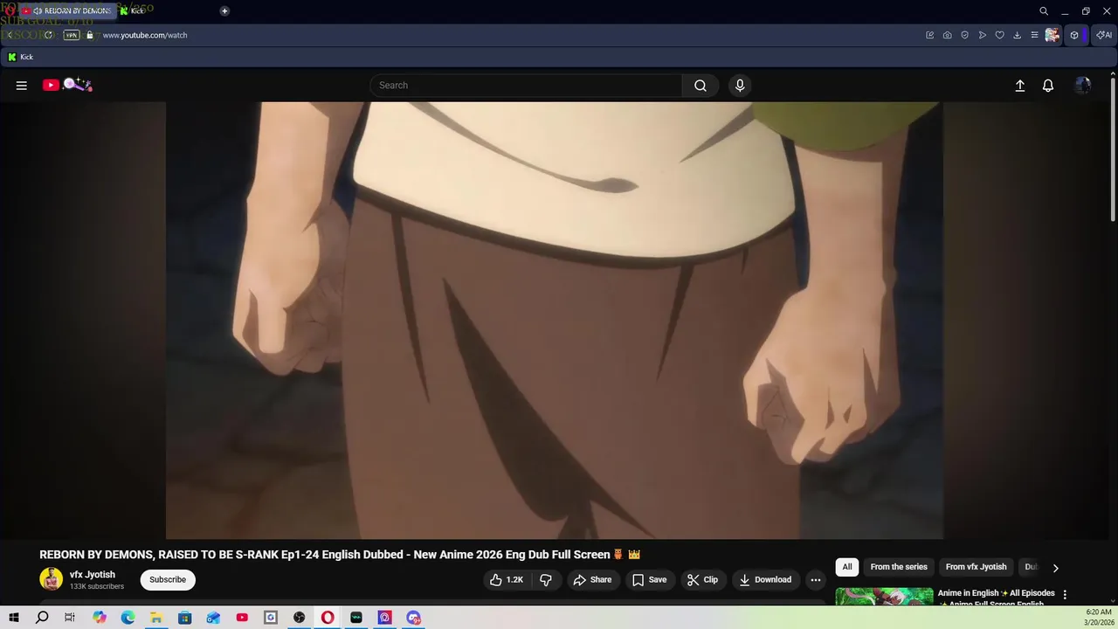
Task: Open the Kick bookmark
Action: [x=19, y=57]
